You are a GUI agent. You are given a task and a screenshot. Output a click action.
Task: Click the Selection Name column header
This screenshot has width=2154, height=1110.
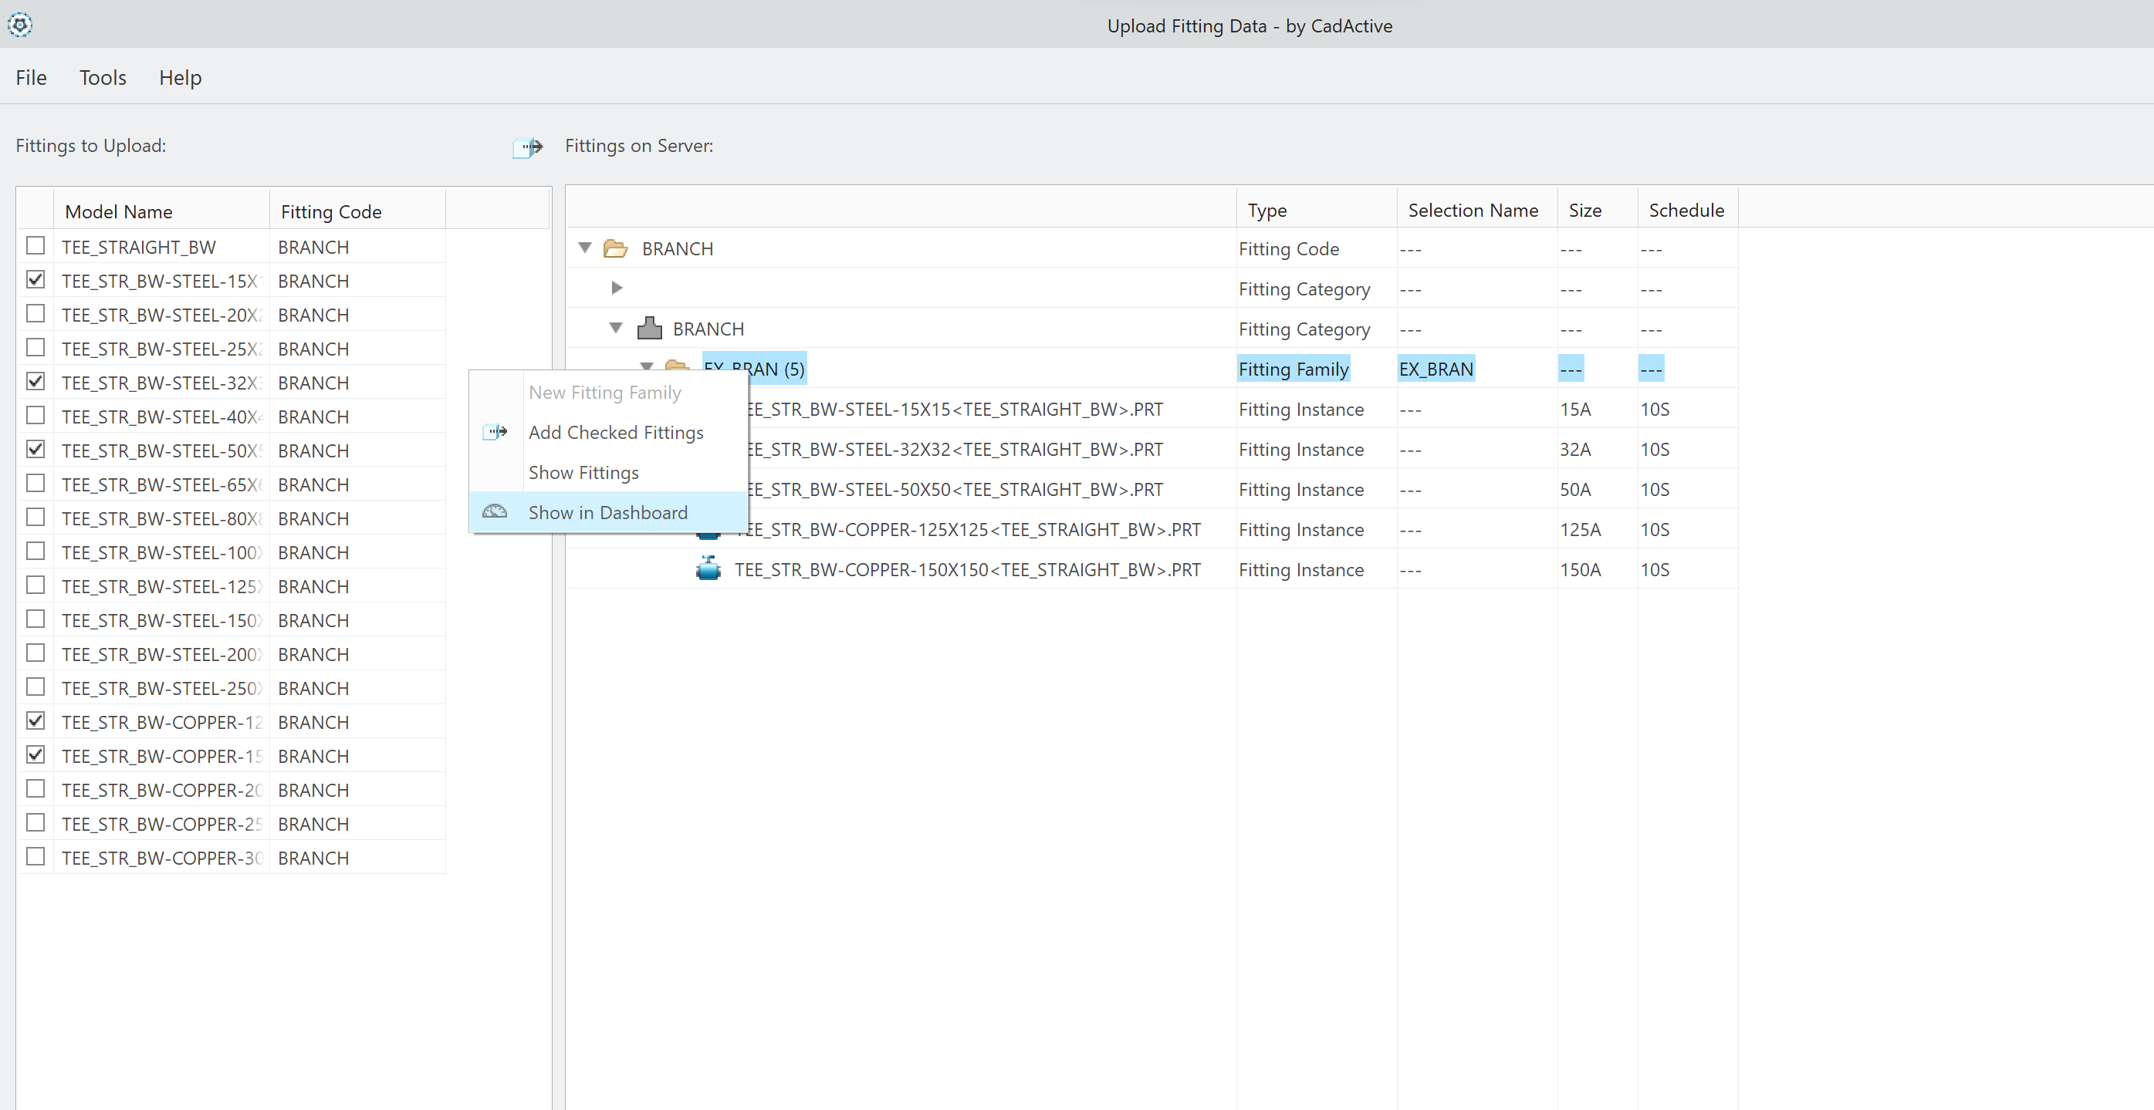pos(1473,211)
